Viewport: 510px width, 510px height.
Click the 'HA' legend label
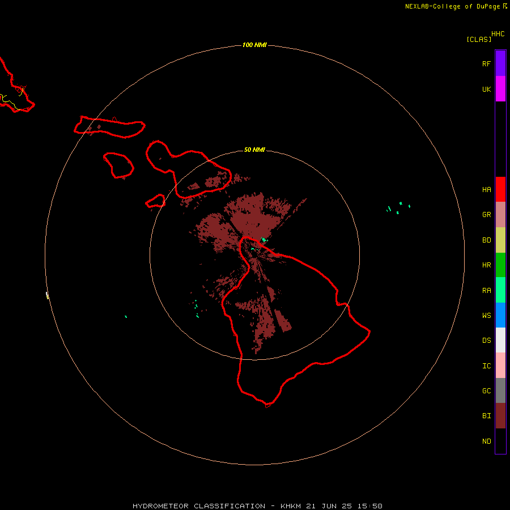click(x=486, y=190)
